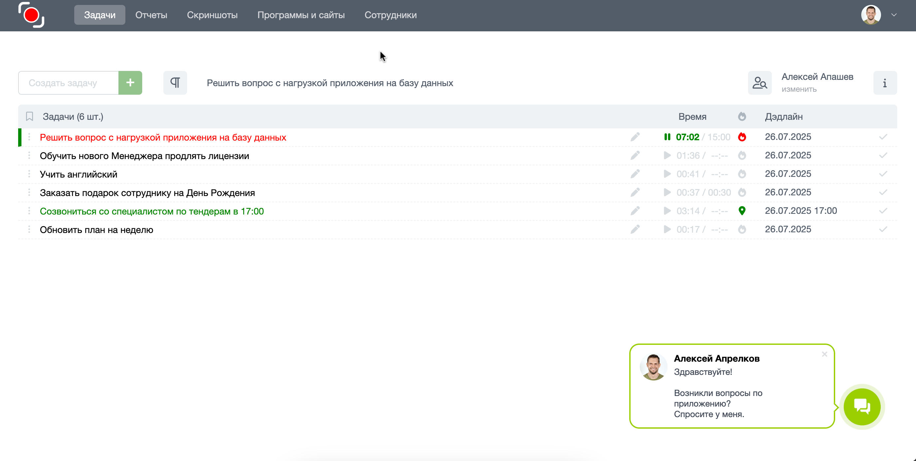Image resolution: width=916 pixels, height=461 pixels.
Task: Click the paragraph description icon
Action: tap(175, 82)
